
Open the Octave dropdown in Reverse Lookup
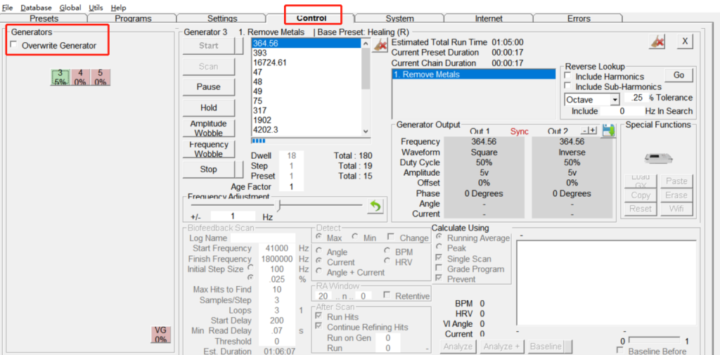click(x=615, y=100)
